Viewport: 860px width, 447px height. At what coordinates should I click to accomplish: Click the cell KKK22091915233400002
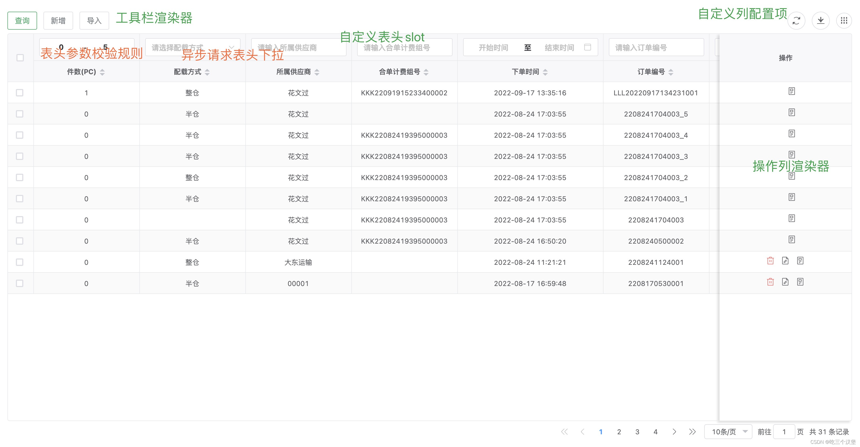404,93
